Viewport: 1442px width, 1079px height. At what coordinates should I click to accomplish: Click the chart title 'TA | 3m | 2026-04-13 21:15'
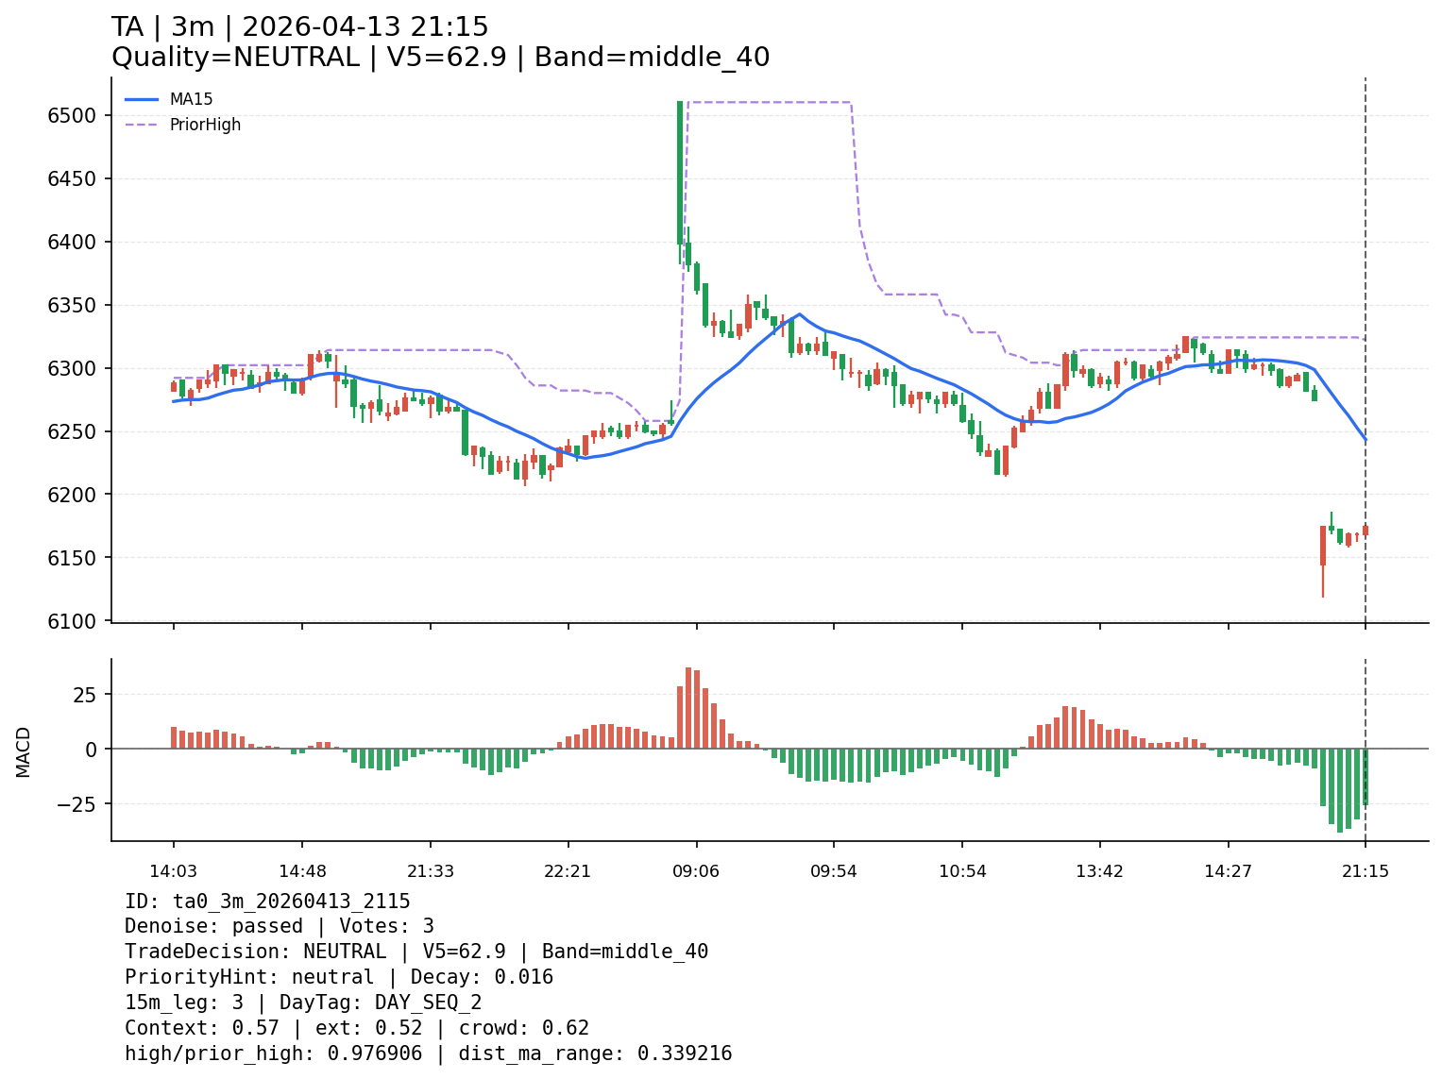pos(299,27)
